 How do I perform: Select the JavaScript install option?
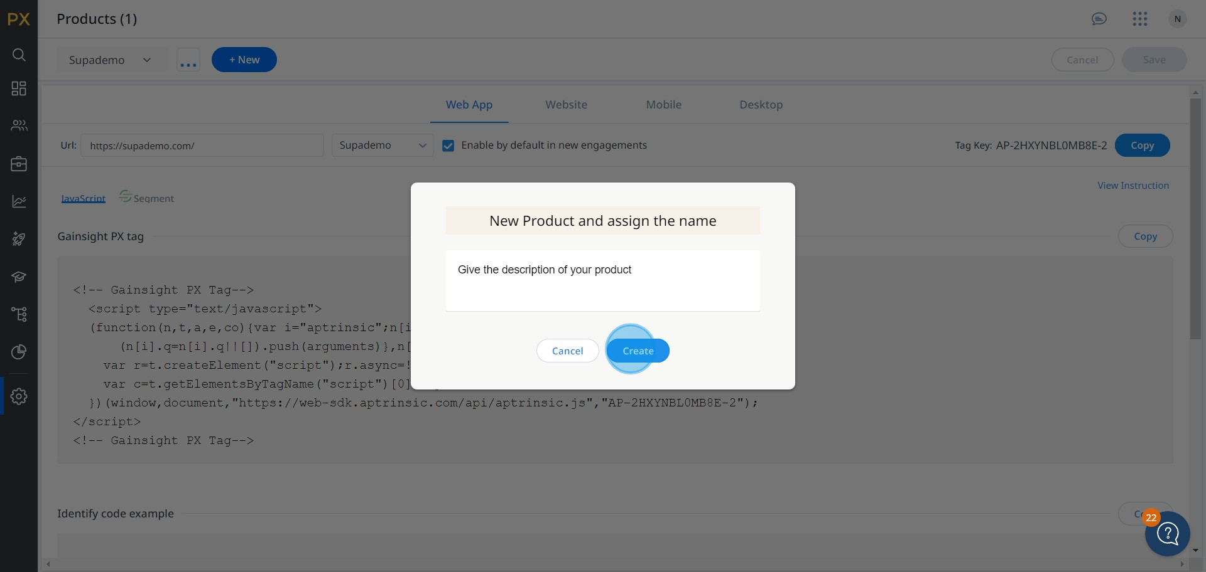84,198
